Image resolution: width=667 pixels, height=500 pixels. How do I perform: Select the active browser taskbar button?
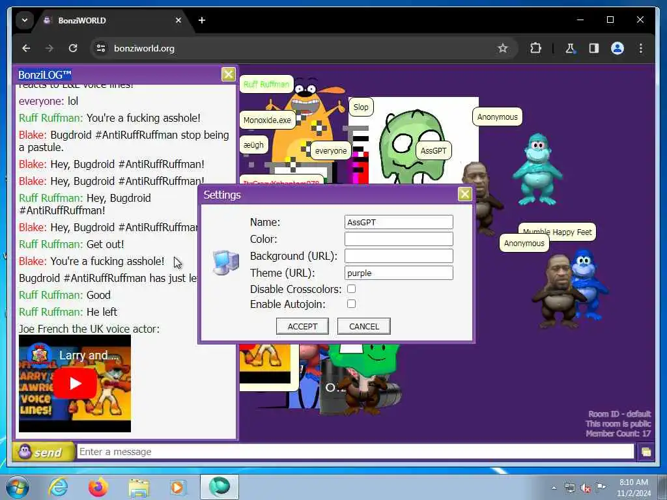point(220,487)
